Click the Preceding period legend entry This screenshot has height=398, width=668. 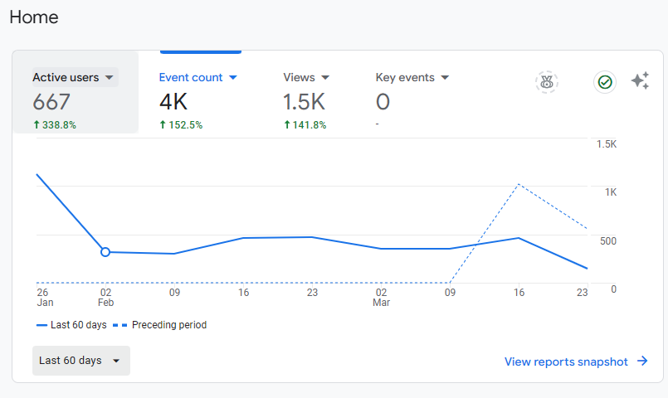[160, 325]
